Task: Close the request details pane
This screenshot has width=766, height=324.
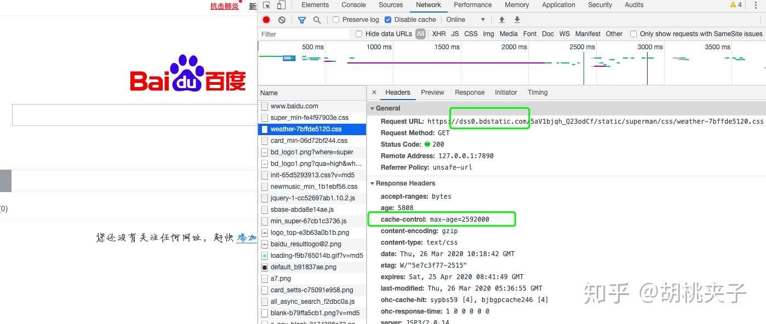Action: (x=374, y=92)
